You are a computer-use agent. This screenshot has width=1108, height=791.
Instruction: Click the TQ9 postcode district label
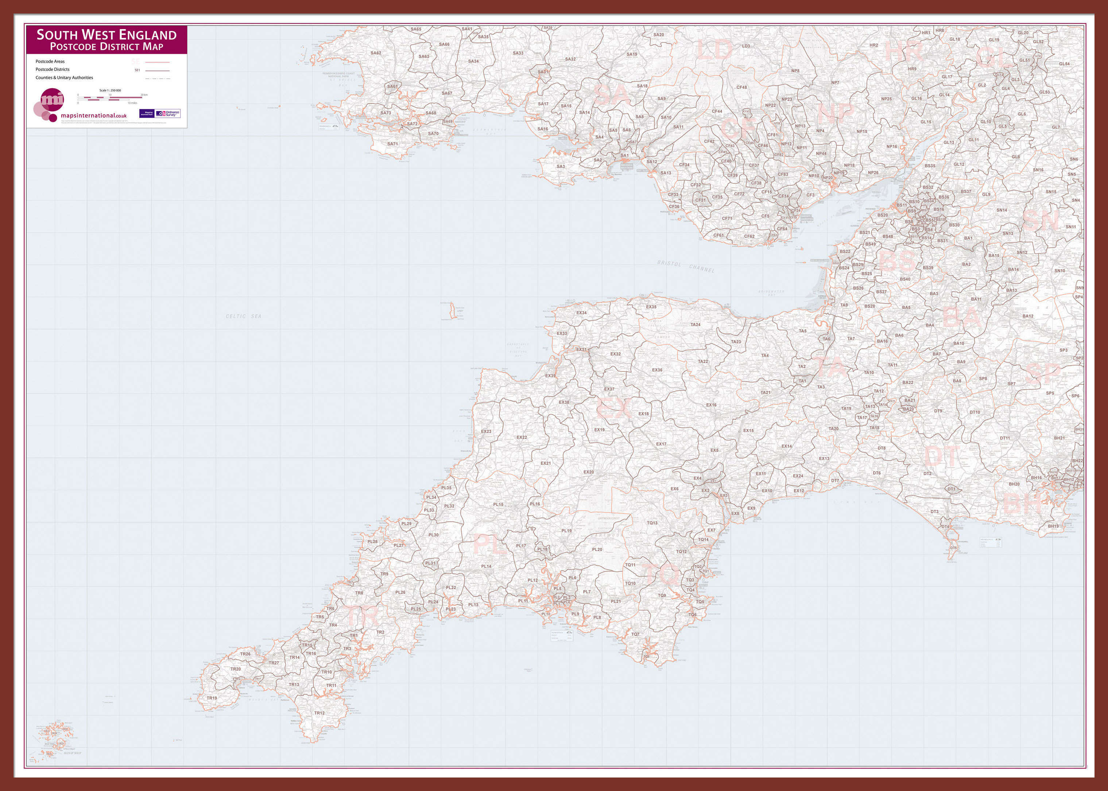[x=661, y=595]
